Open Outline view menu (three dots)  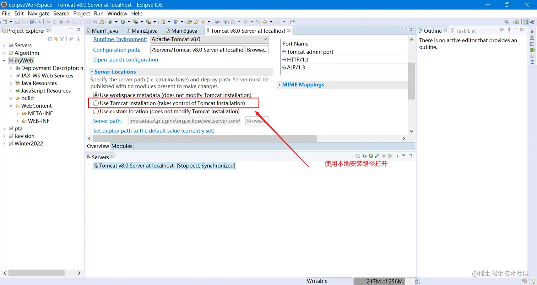pyautogui.click(x=508, y=29)
